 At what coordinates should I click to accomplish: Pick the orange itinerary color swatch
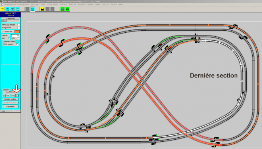tap(17, 31)
